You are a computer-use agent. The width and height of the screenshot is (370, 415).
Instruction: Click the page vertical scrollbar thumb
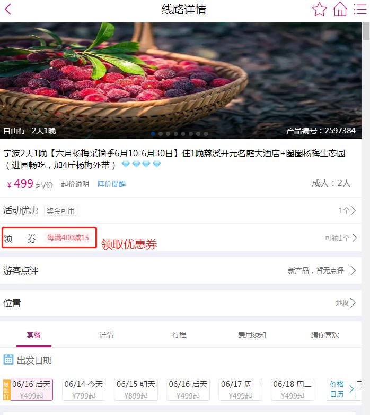point(366,31)
